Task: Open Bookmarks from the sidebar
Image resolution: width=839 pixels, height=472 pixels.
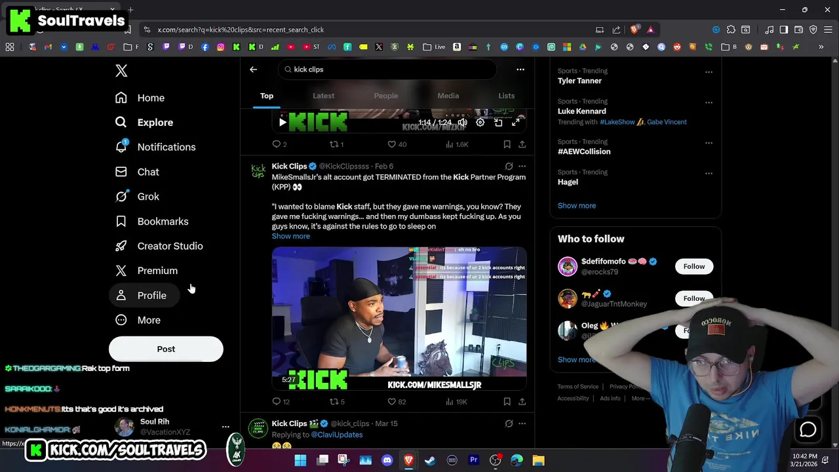Action: coord(151,222)
